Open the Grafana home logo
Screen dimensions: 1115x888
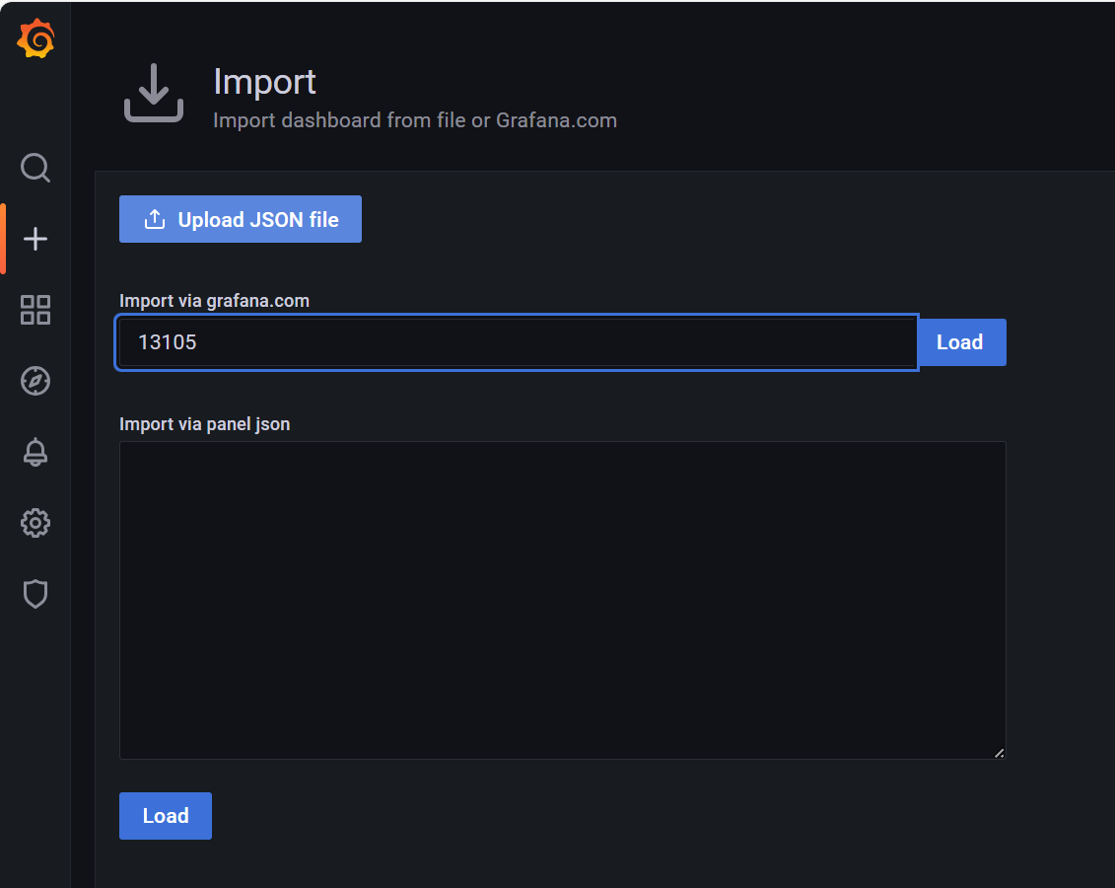click(35, 38)
